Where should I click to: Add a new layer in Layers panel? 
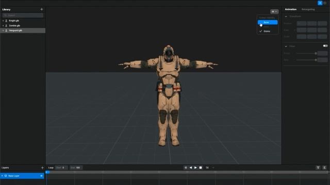[x=42, y=168]
